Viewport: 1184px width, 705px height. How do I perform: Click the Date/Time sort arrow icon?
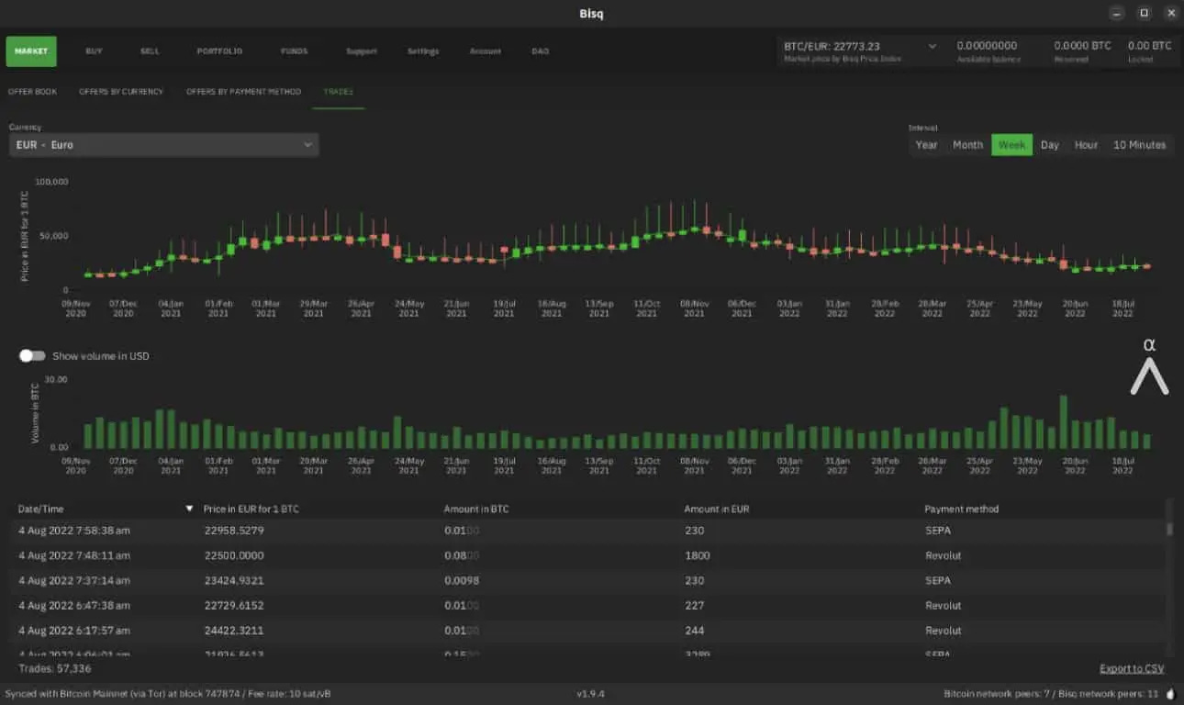point(190,509)
